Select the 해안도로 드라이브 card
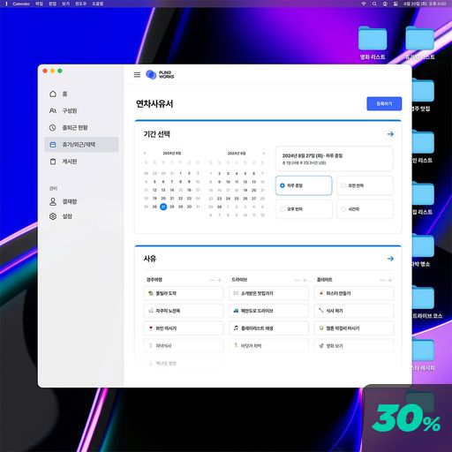 (x=268, y=311)
